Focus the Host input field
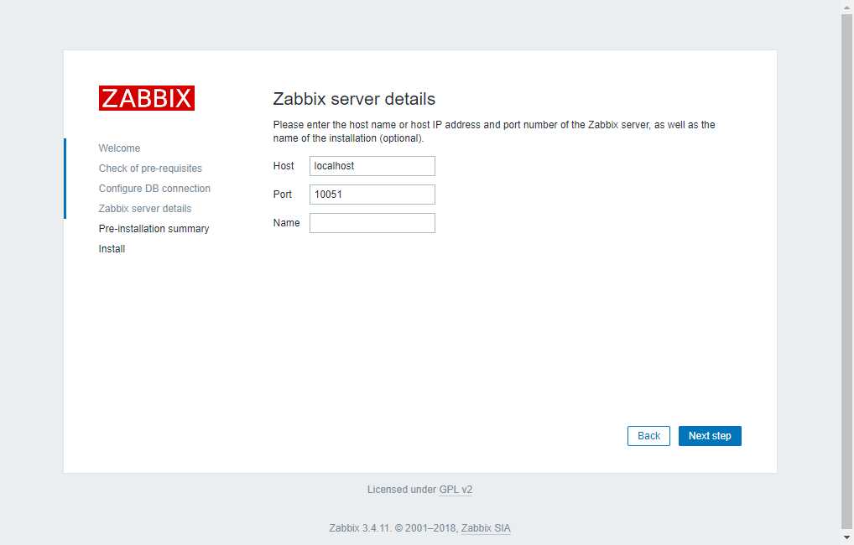 tap(372, 166)
